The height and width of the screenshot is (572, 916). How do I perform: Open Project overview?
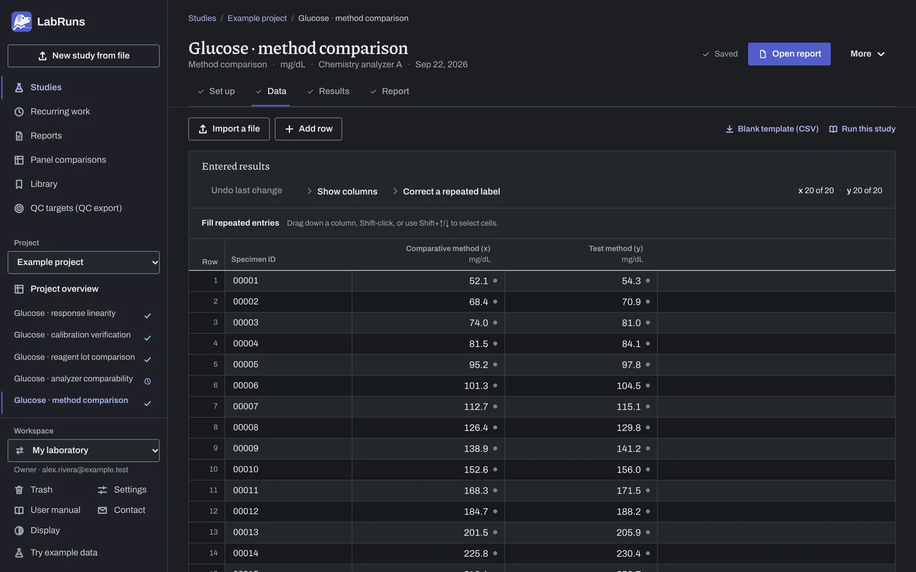coord(83,289)
